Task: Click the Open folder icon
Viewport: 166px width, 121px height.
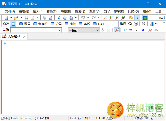Action: pos(16,18)
